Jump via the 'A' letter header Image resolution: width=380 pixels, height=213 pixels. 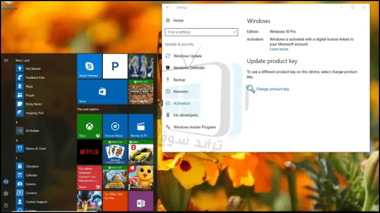pos(17,140)
